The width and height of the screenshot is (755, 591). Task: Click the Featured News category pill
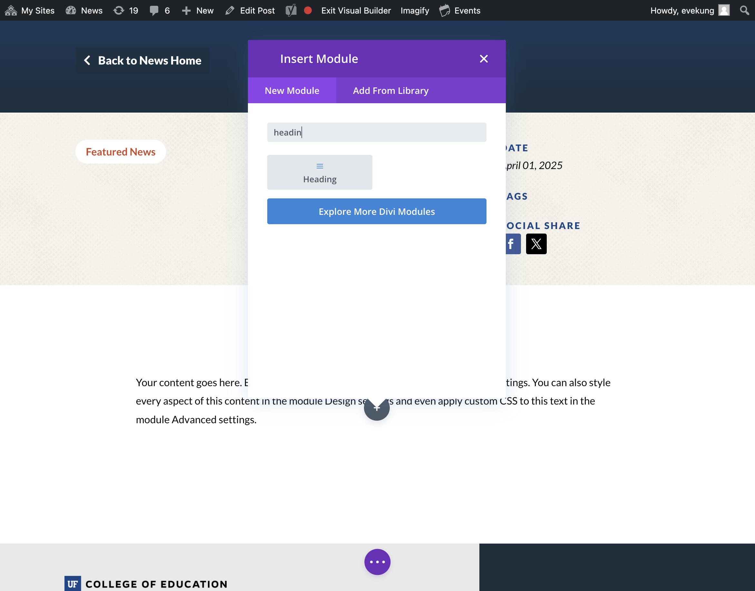121,152
